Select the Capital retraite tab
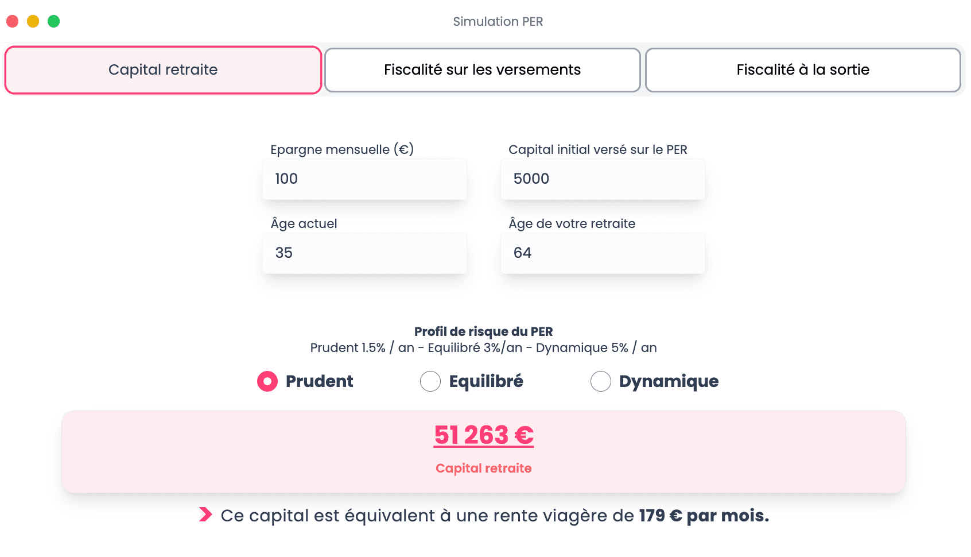Image resolution: width=971 pixels, height=557 pixels. pos(162,69)
